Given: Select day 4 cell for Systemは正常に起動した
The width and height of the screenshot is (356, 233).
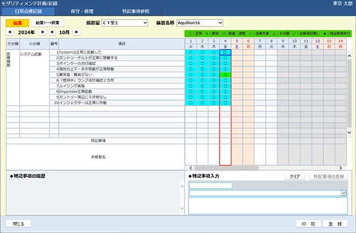Looking at the screenshot, I should (x=225, y=52).
